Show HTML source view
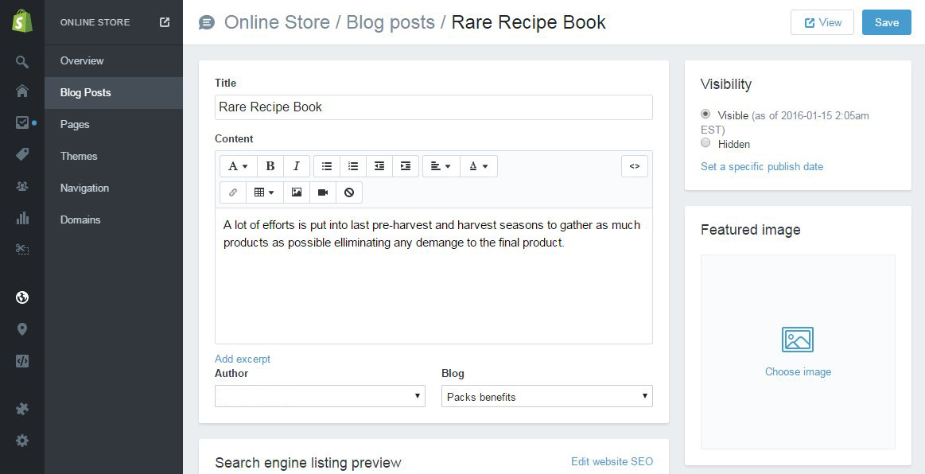Viewport: 925px width, 474px height. [635, 166]
